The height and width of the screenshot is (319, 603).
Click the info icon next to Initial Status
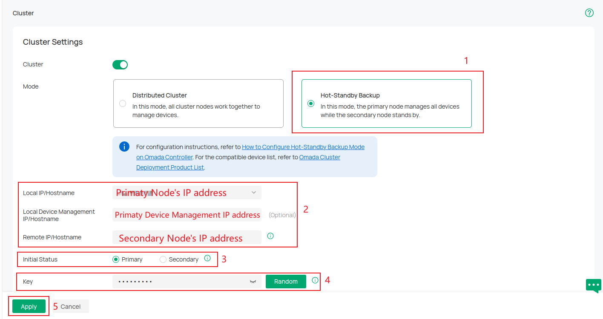207,258
